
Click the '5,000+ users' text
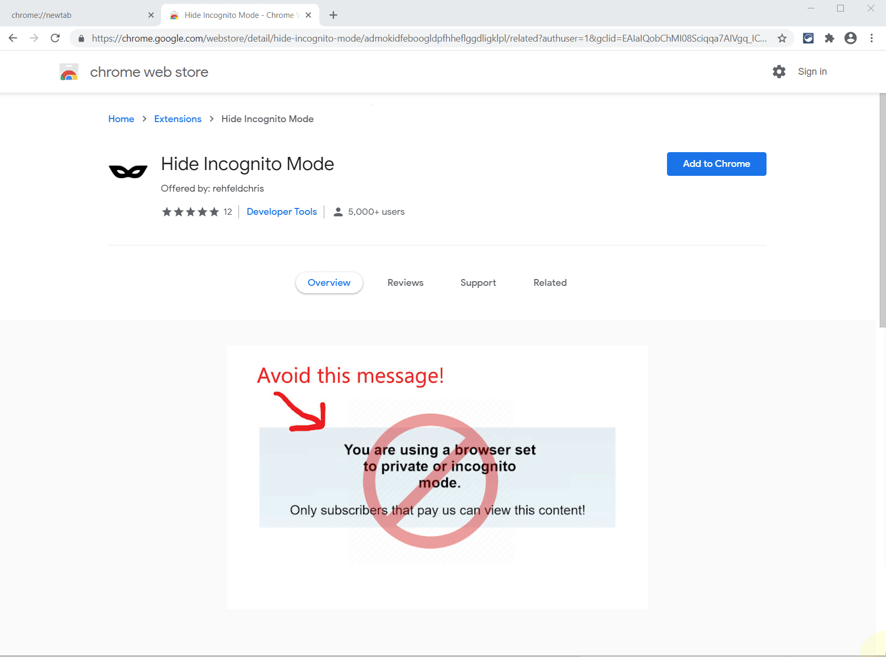coord(376,212)
